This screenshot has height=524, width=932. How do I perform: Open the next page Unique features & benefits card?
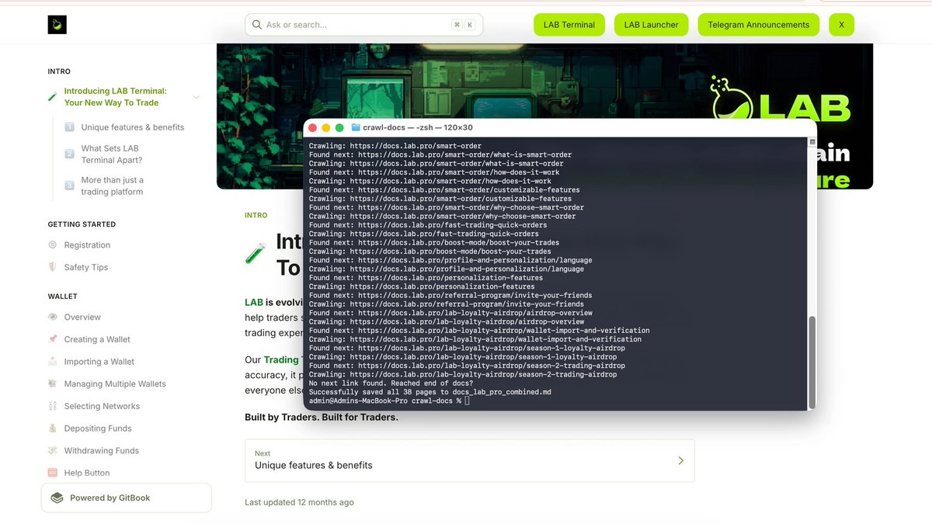470,460
